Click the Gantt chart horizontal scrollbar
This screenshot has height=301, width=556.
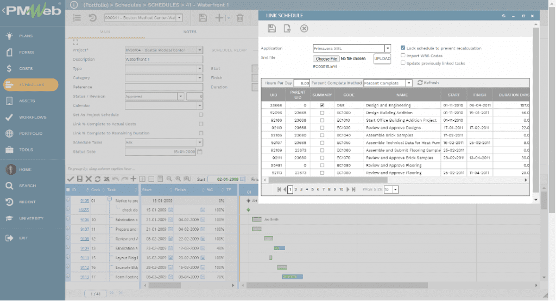337,285
